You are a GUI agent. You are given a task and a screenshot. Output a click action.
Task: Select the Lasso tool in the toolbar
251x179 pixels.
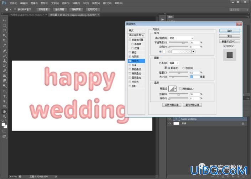coord(4,30)
